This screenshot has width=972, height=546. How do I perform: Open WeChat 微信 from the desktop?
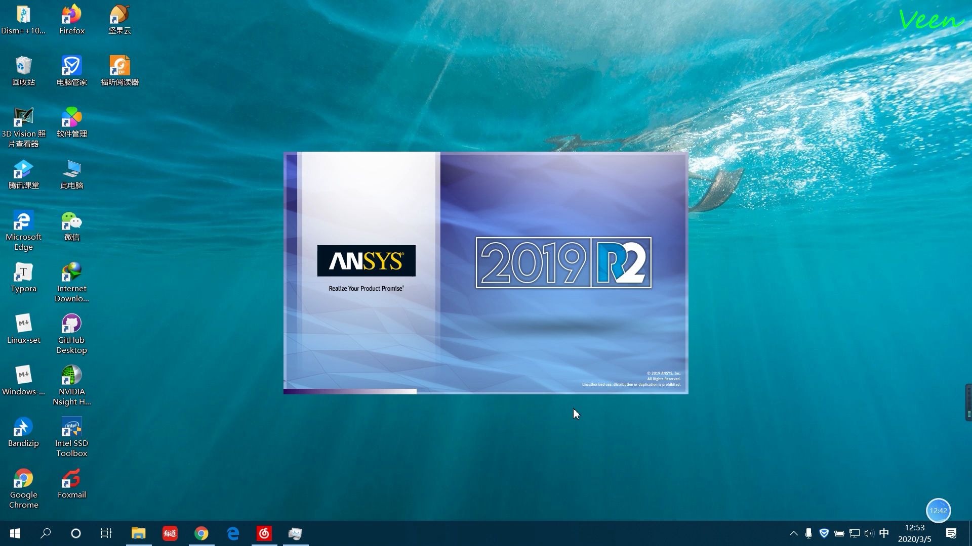click(x=71, y=221)
